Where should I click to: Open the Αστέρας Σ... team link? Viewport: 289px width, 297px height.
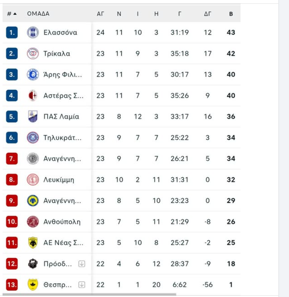pyautogui.click(x=63, y=96)
